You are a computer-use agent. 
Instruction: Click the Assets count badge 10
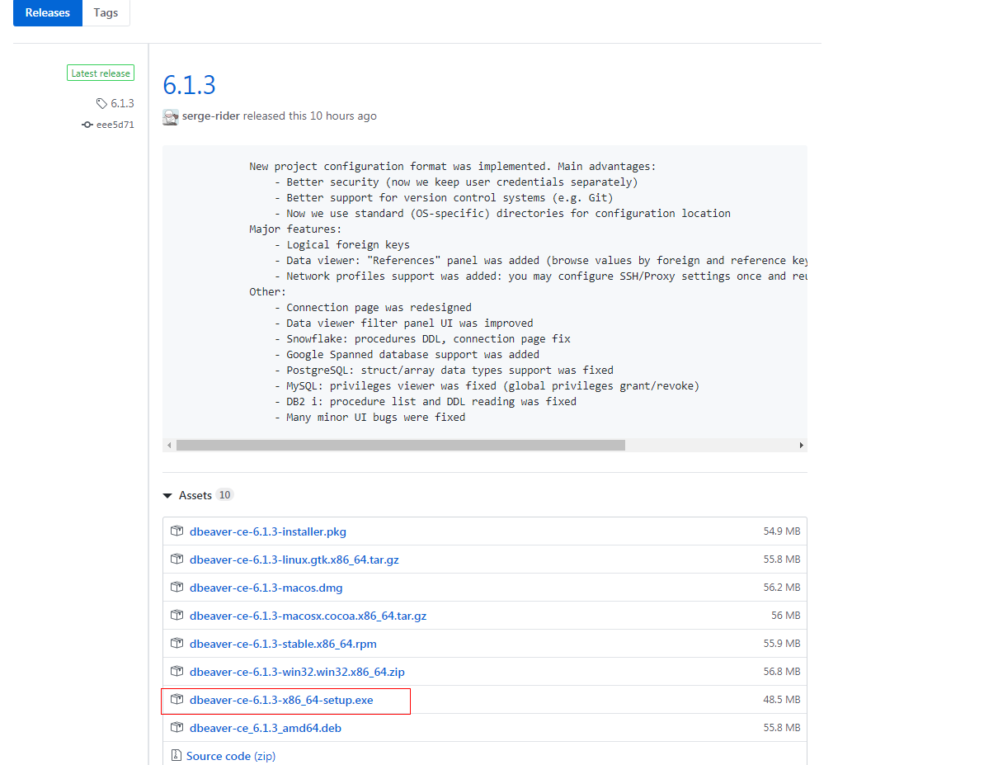224,495
